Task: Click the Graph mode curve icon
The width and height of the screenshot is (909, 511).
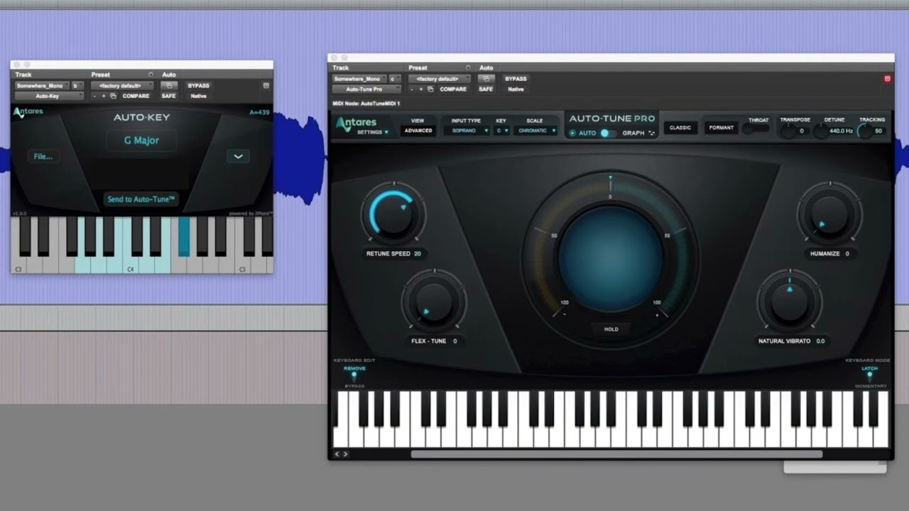Action: 651,133
